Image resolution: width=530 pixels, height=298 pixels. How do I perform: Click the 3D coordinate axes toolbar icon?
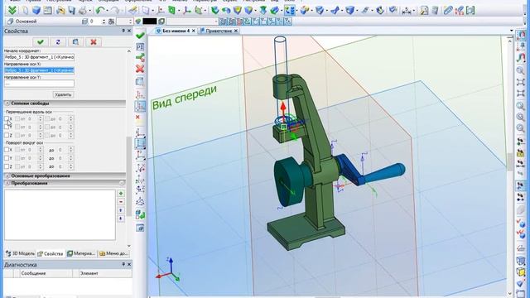186,11
